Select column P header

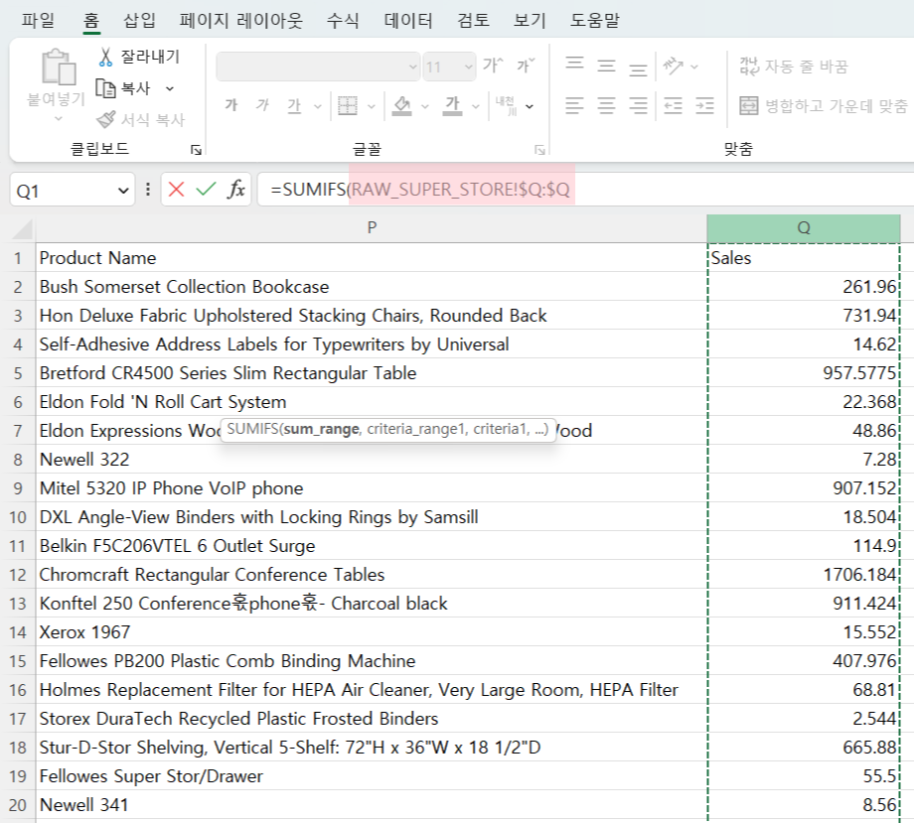coord(372,227)
